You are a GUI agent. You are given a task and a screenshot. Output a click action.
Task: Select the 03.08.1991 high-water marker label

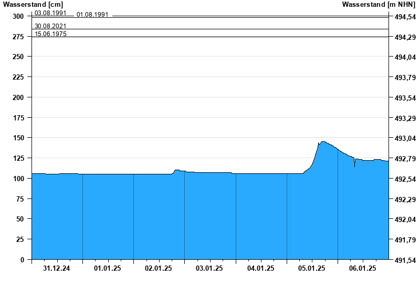coord(50,13)
